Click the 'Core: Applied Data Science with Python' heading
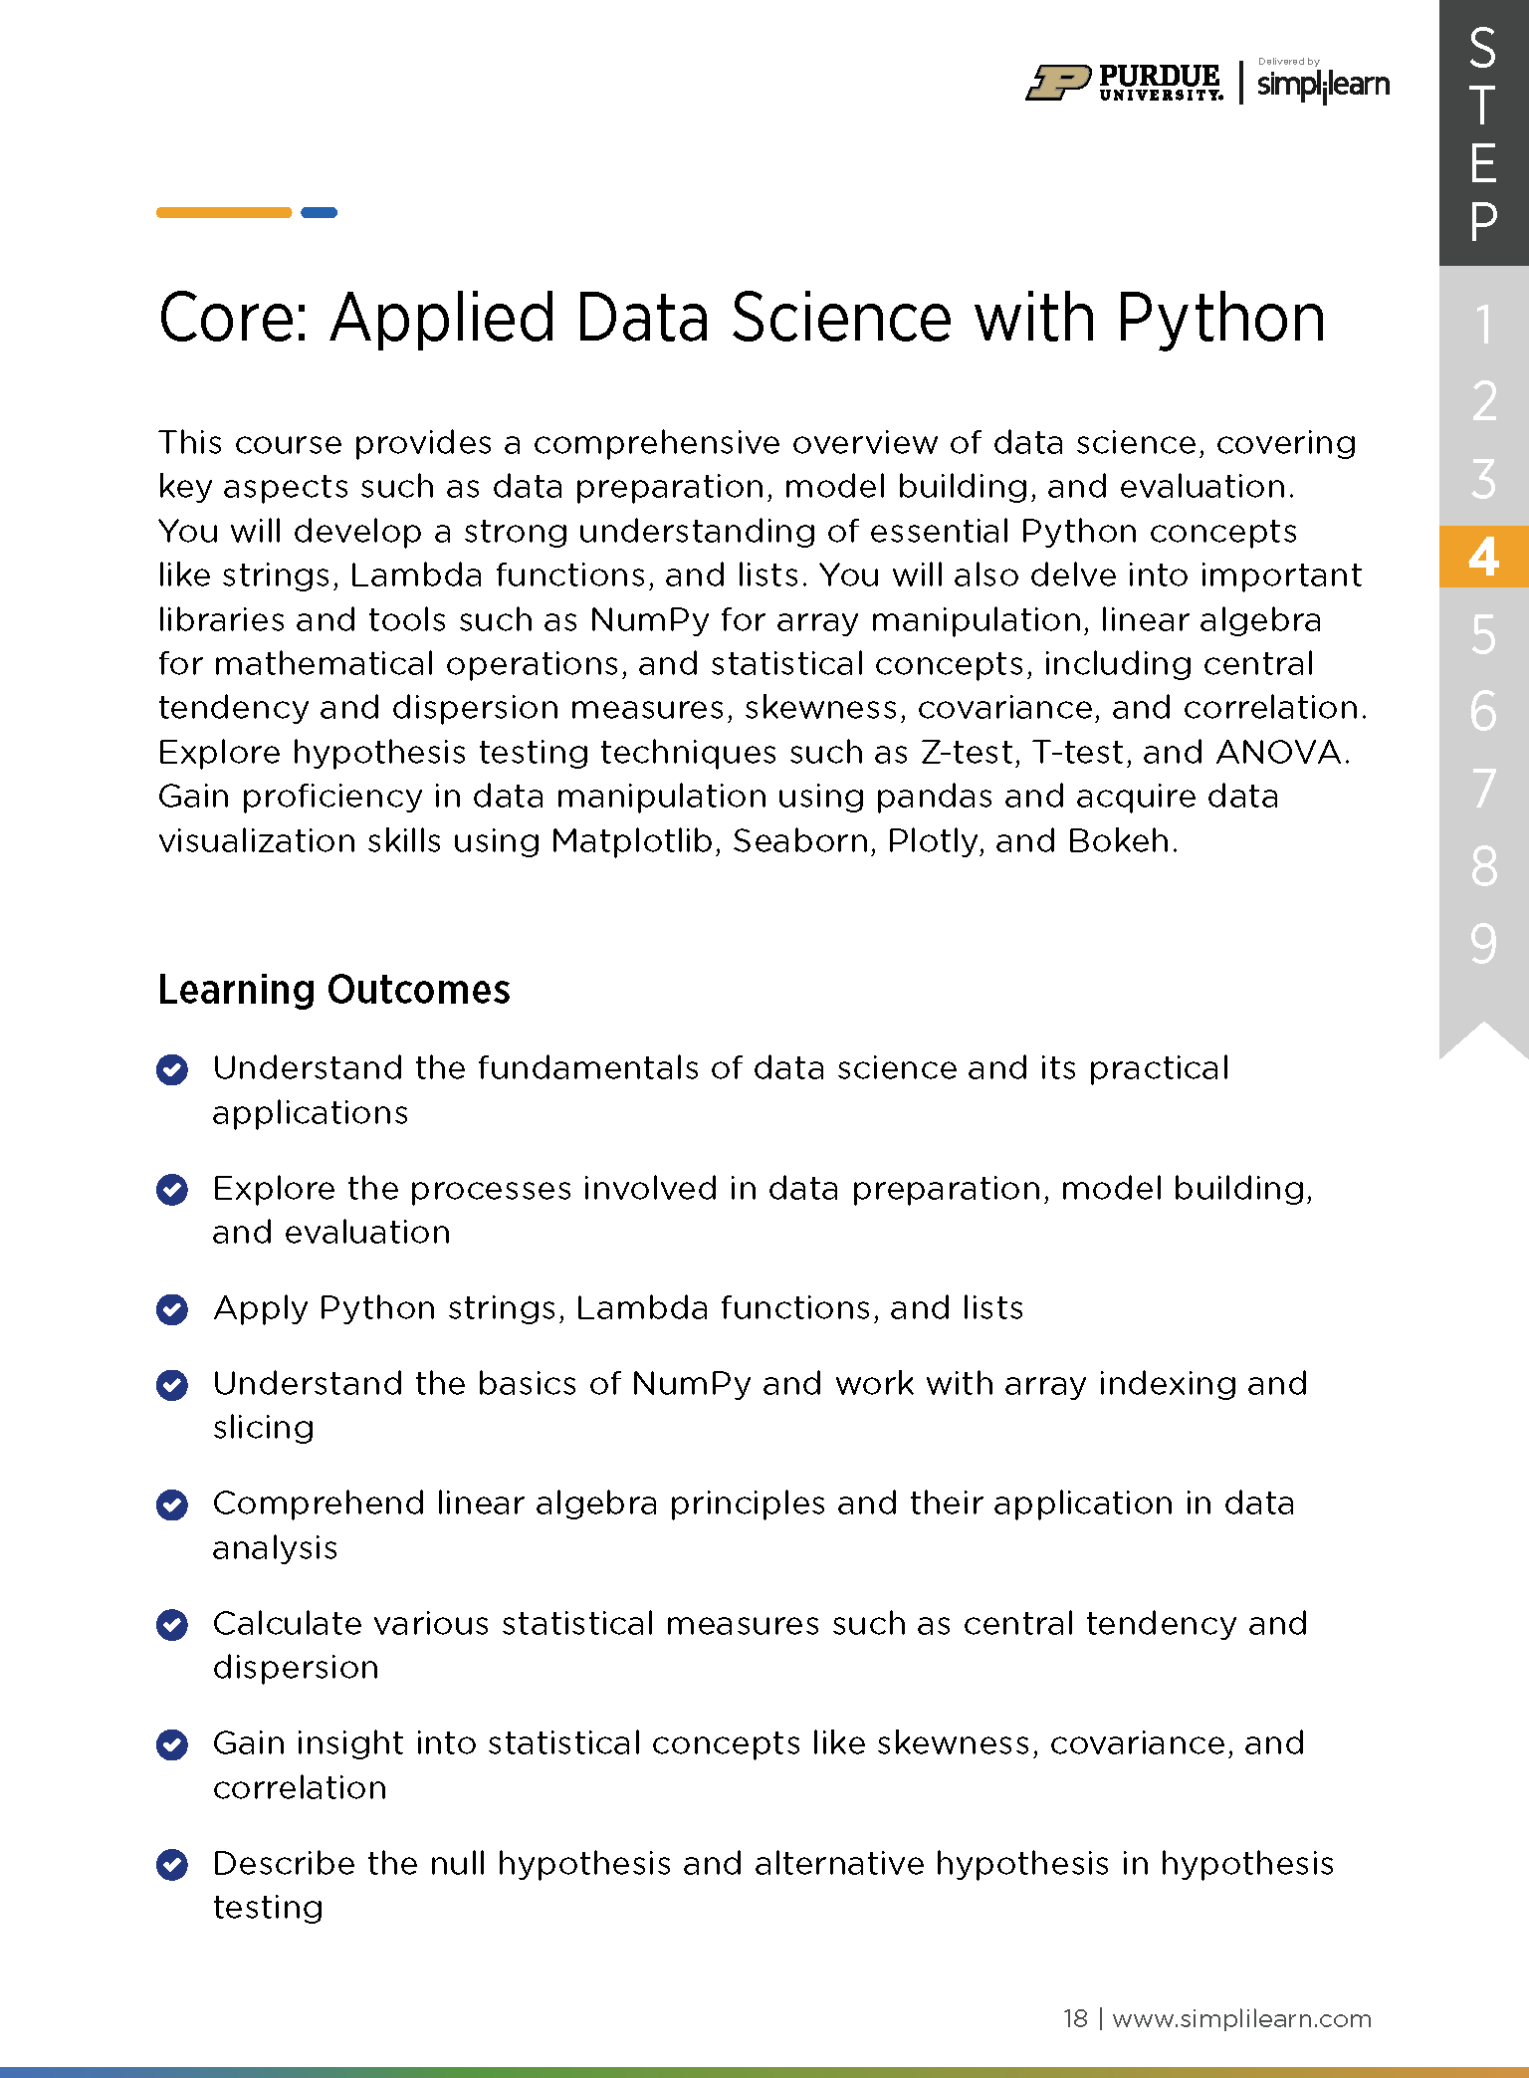Viewport: 1529px width, 2078px height. (x=742, y=318)
